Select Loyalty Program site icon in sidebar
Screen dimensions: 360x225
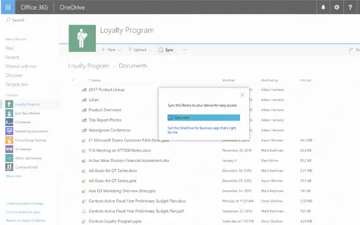(x=9, y=104)
